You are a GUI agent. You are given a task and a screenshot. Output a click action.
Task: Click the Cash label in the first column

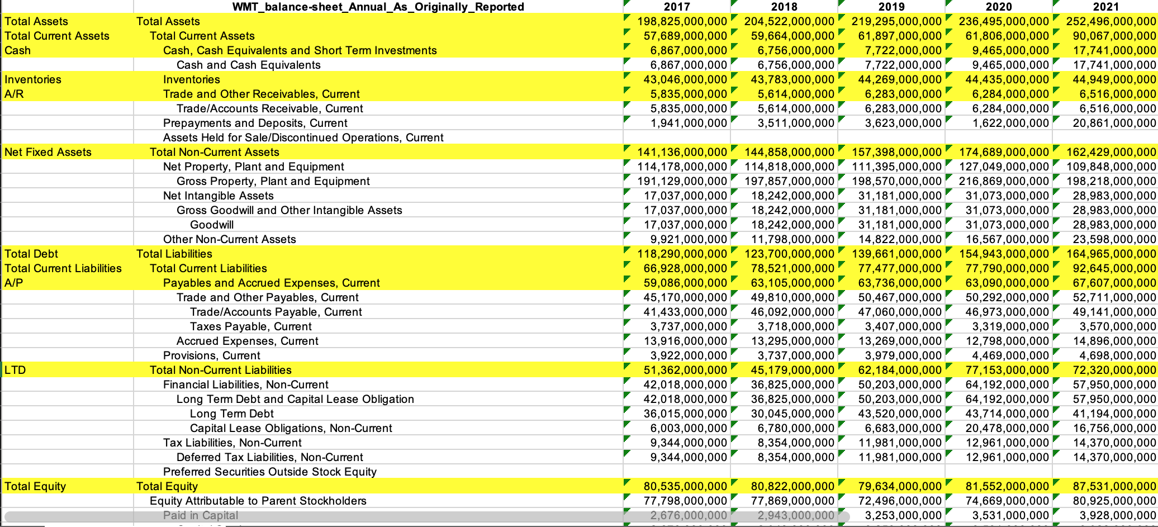pos(67,50)
